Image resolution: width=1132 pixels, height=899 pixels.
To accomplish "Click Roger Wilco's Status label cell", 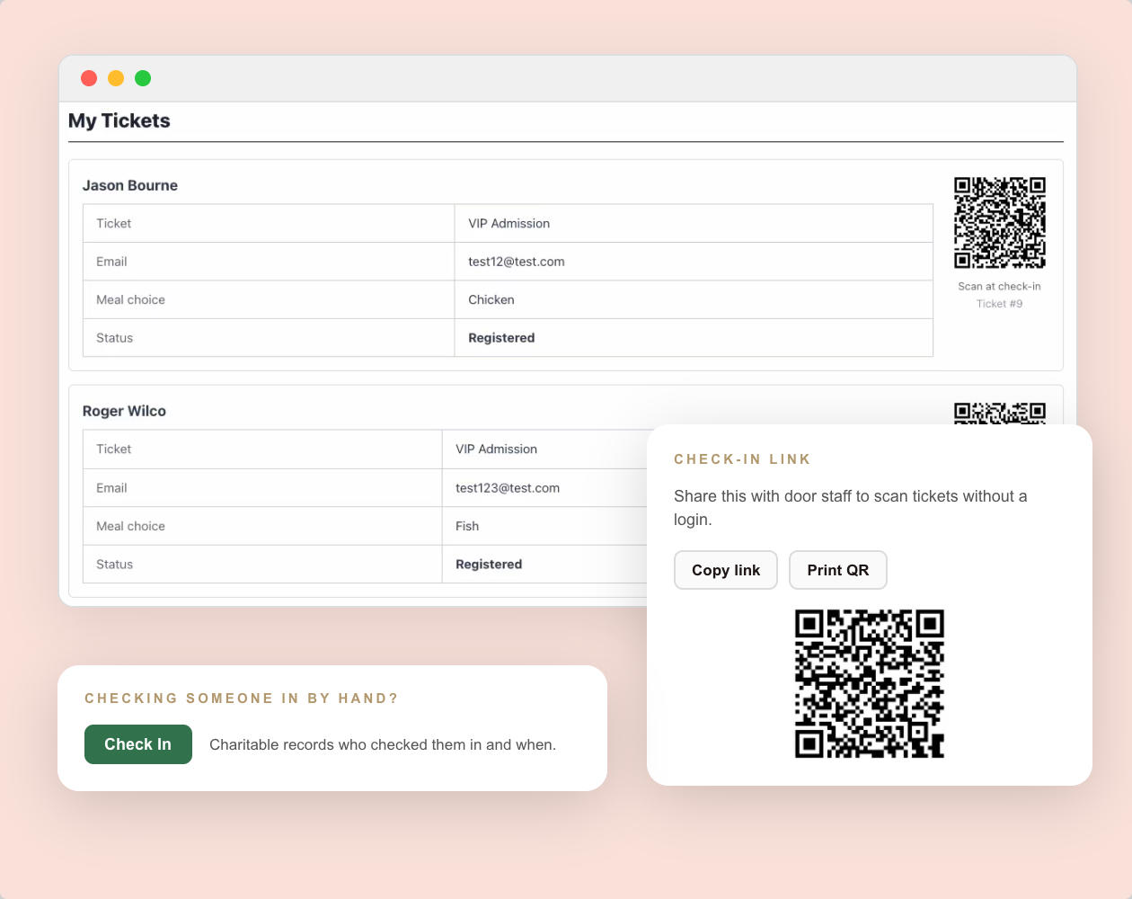I will pyautogui.click(x=262, y=565).
